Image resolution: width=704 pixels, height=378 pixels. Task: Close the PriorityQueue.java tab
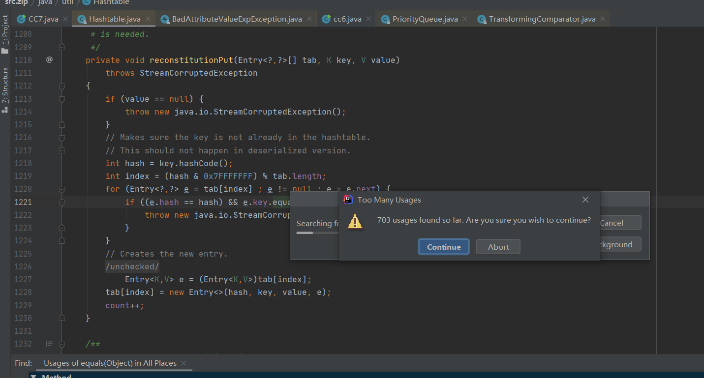pyautogui.click(x=465, y=19)
